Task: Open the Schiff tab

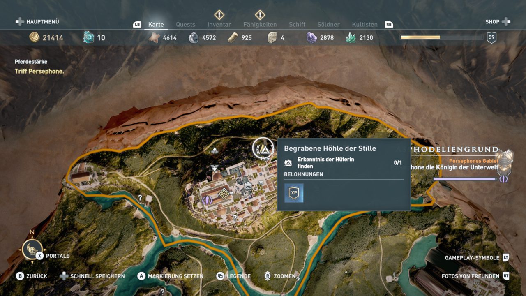Action: 297,25
